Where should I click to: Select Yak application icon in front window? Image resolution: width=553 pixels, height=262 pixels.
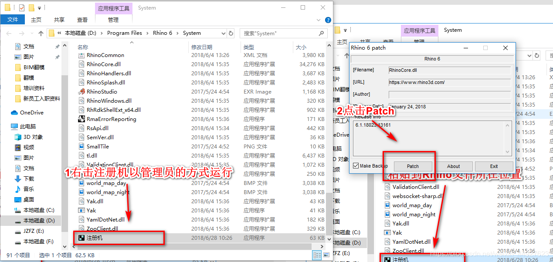[81, 211]
